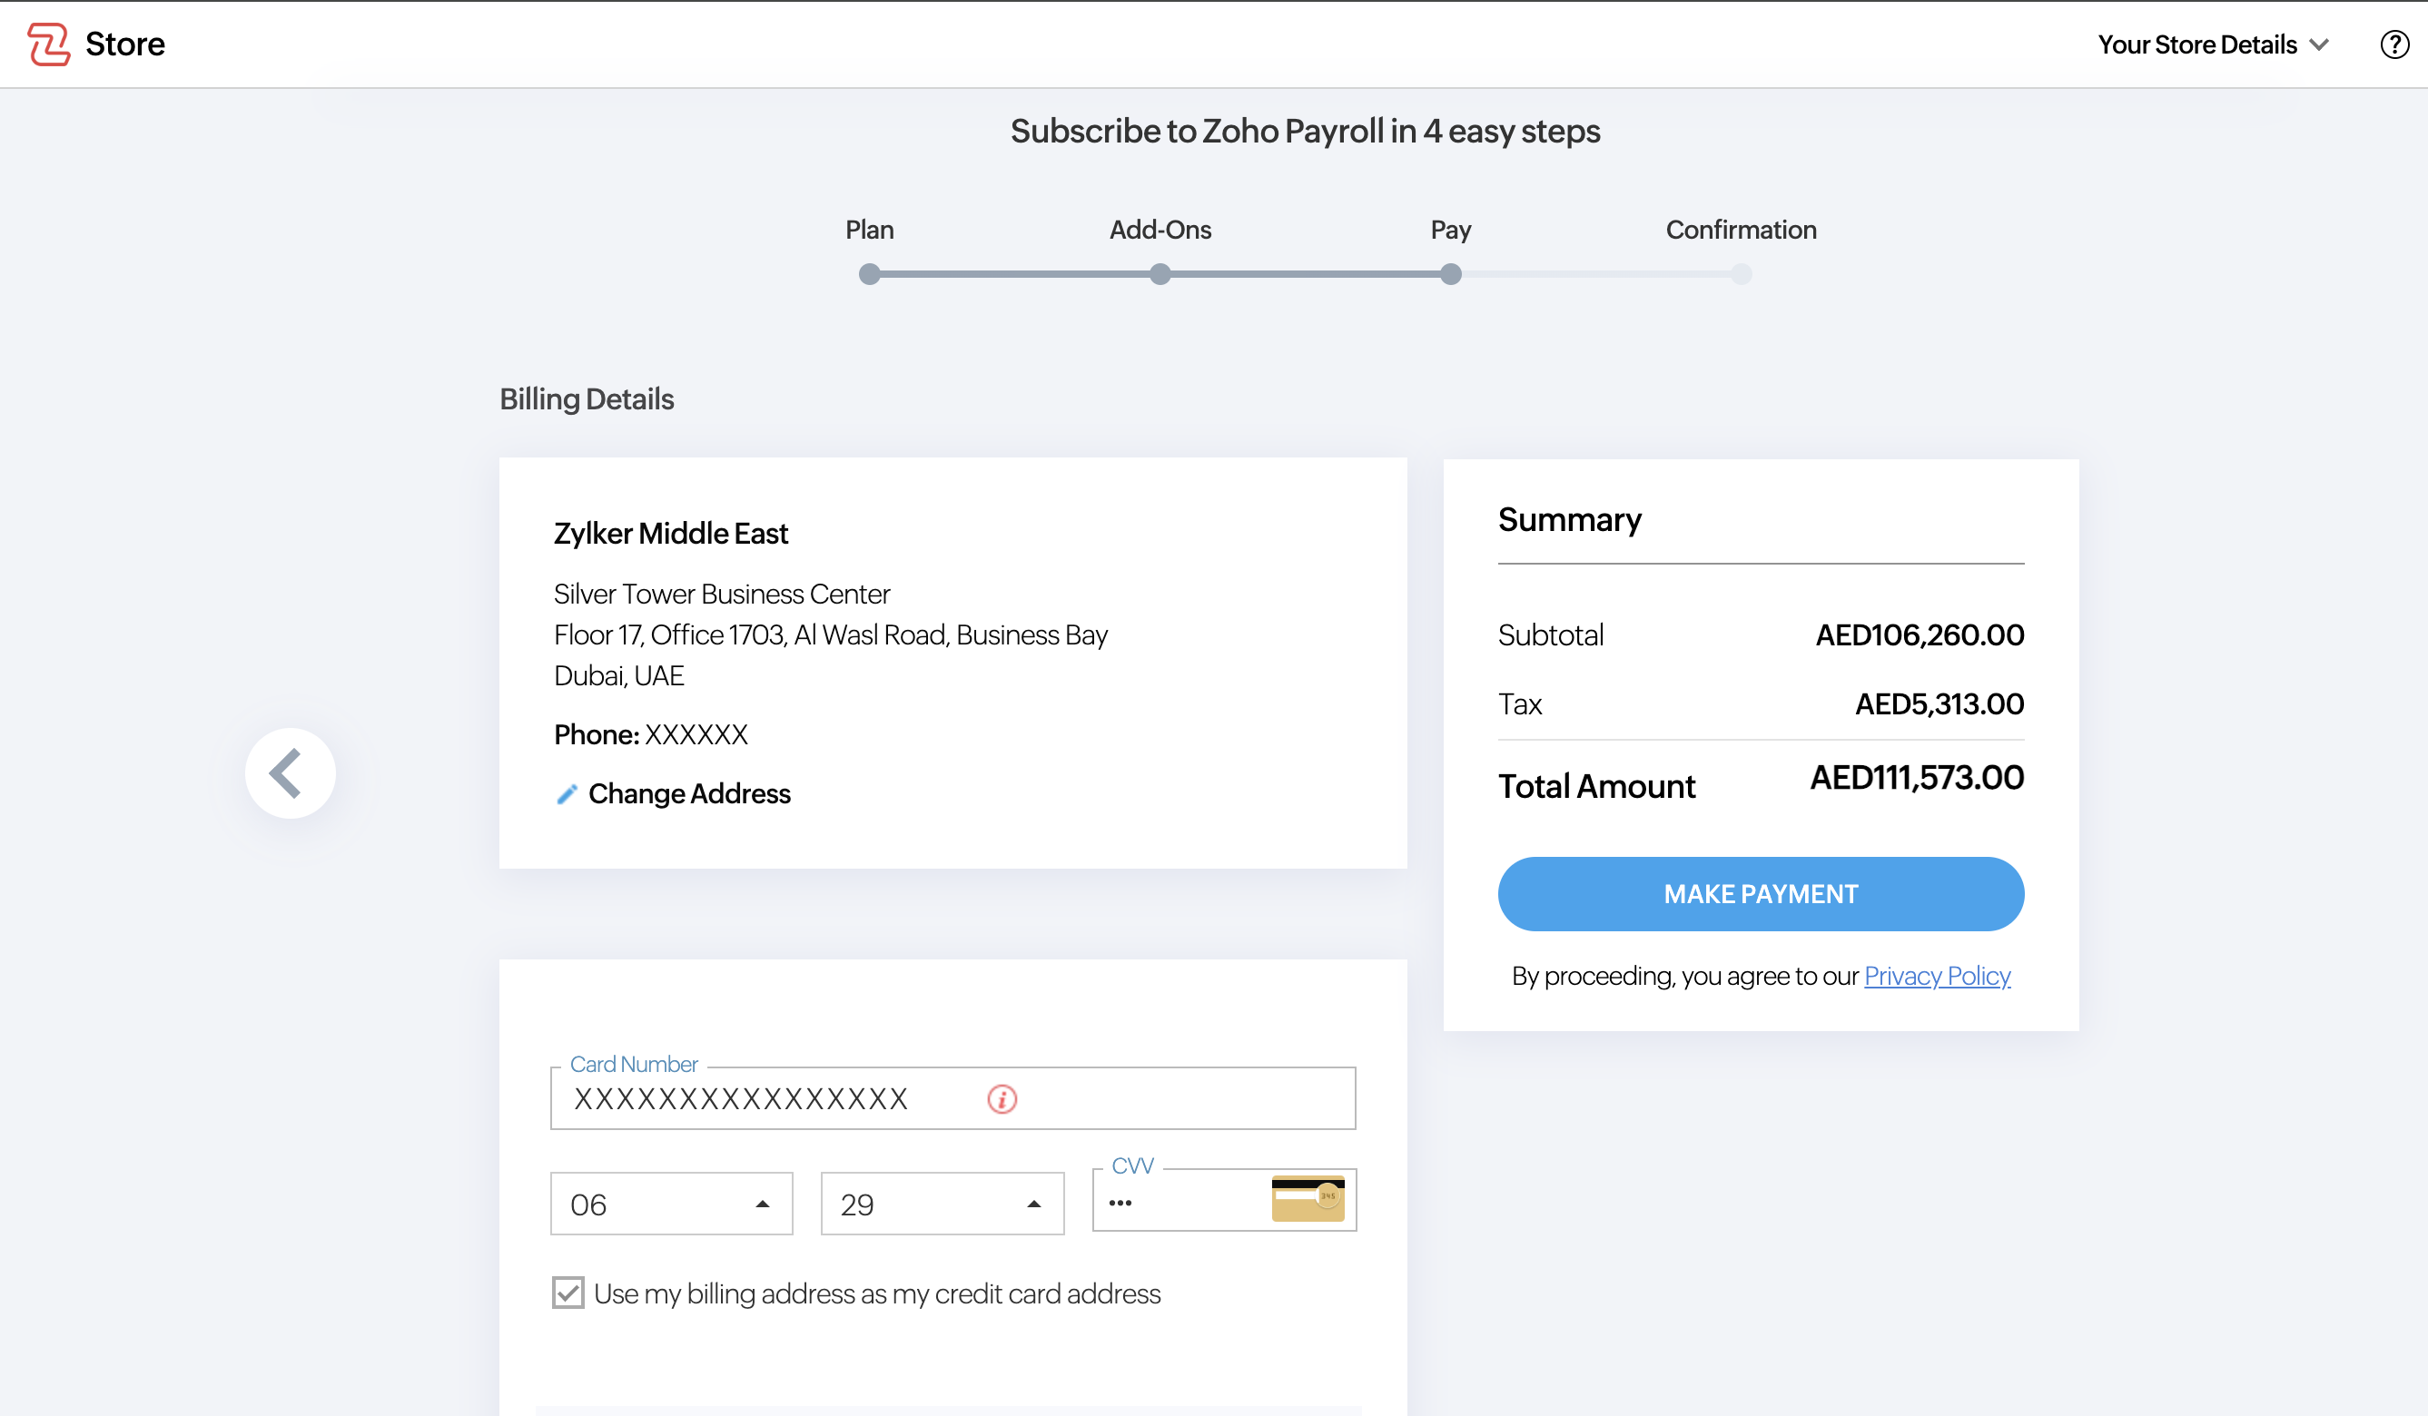Click the Confirmation step dot on progress line

[x=1740, y=274]
